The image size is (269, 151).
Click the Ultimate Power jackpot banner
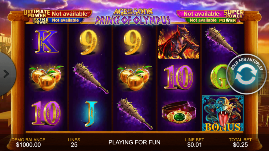tap(58, 14)
